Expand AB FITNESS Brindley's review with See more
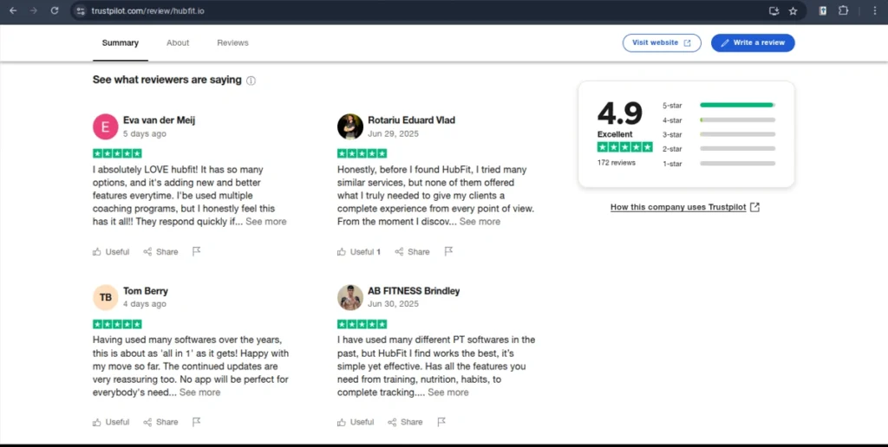This screenshot has height=447, width=888. coord(448,392)
